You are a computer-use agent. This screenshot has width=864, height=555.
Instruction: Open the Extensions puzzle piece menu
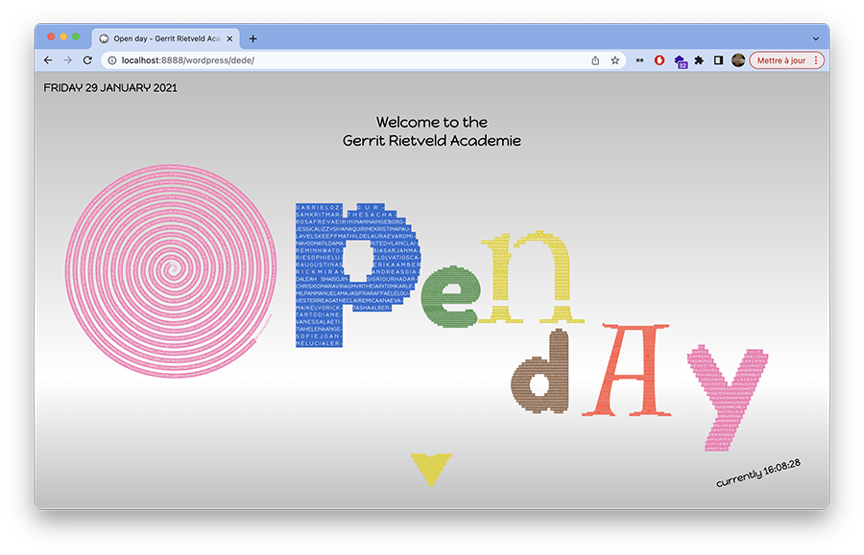tap(699, 60)
